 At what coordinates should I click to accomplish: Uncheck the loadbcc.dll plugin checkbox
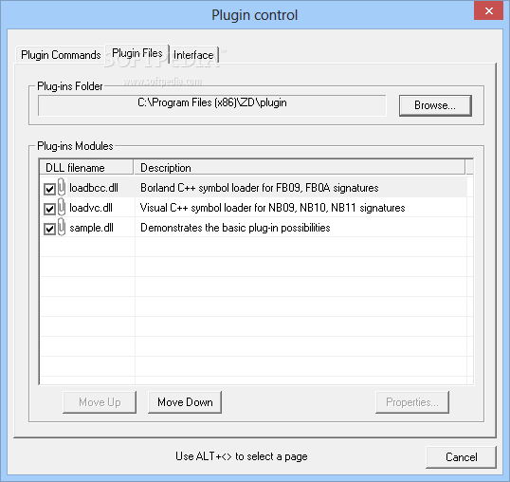coord(49,189)
